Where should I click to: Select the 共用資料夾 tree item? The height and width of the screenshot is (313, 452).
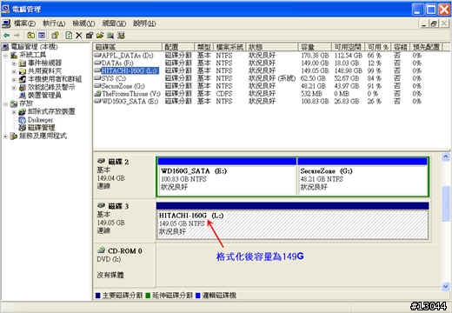tap(44, 70)
